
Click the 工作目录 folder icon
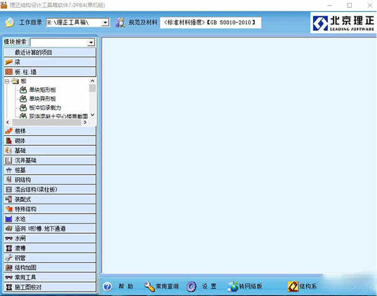(10, 23)
